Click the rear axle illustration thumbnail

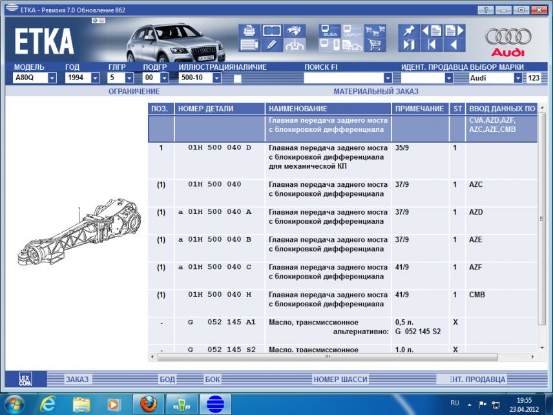point(79,231)
